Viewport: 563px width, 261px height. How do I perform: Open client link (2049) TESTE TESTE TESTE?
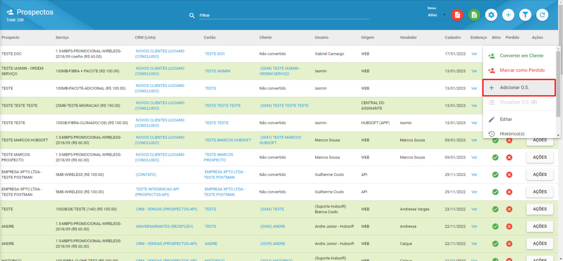click(x=285, y=106)
